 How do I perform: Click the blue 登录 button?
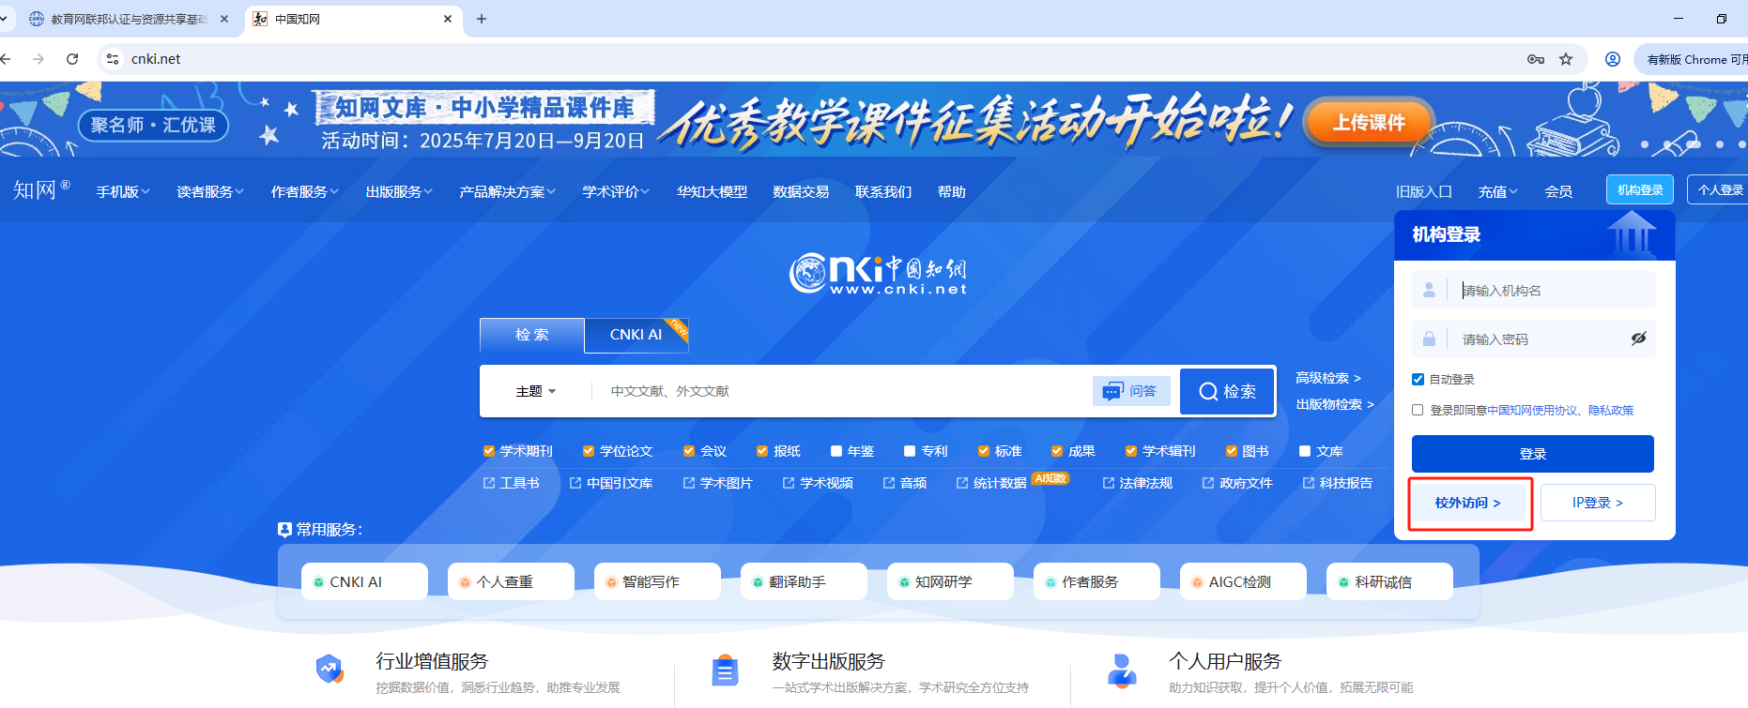[x=1532, y=454]
